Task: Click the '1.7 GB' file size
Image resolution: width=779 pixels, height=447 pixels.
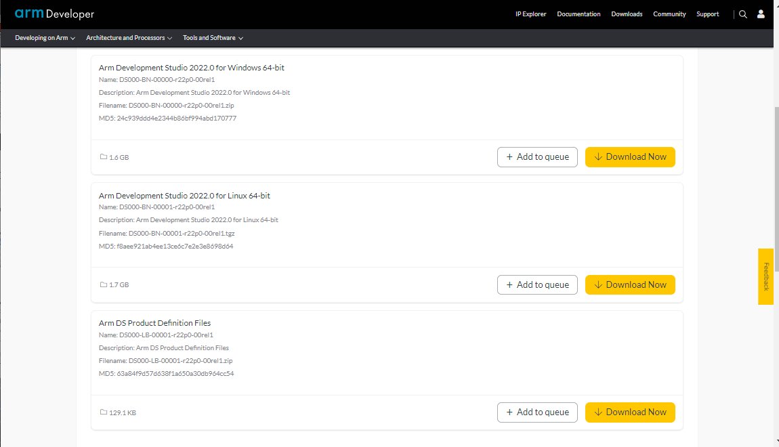Action: point(119,285)
